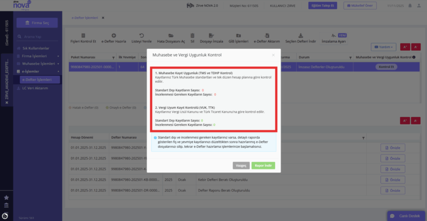Click the e-Defter Hazırla plus icon
Image resolution: width=427 pixels, height=221 pixels.
pos(113,36)
